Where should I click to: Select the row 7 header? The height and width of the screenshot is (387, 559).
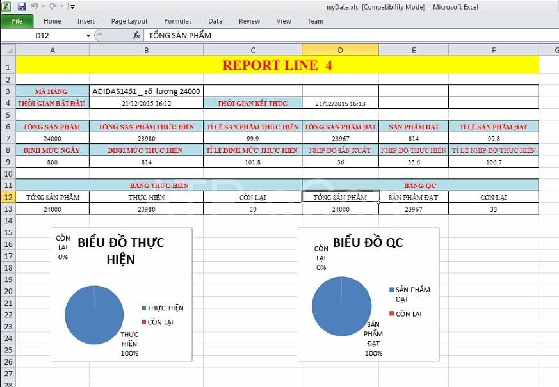pos(7,138)
